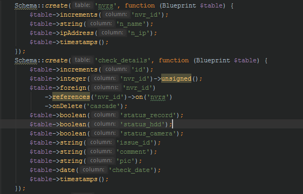Click the 'nvr_id' string in the increments line
The image size is (303, 194).
(x=146, y=15)
